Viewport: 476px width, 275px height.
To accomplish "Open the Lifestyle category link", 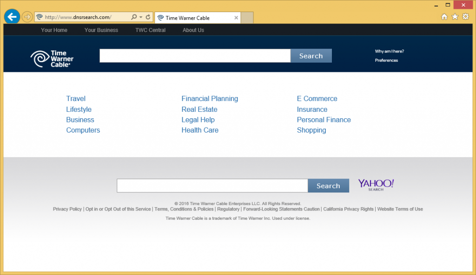I will coord(79,109).
